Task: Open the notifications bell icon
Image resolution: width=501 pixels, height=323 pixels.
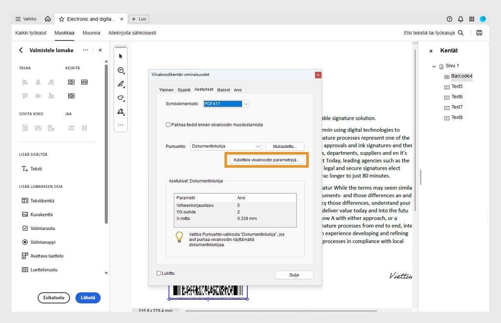Action: point(461,19)
